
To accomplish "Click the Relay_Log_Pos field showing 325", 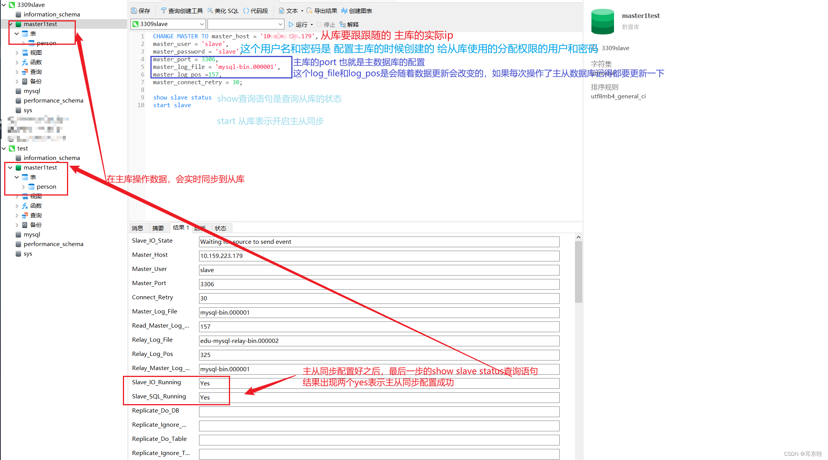I will (379, 355).
